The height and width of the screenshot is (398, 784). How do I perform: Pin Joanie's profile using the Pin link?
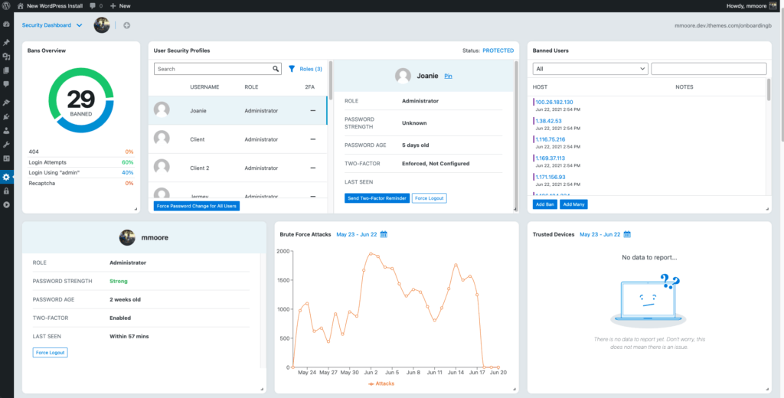pos(449,77)
